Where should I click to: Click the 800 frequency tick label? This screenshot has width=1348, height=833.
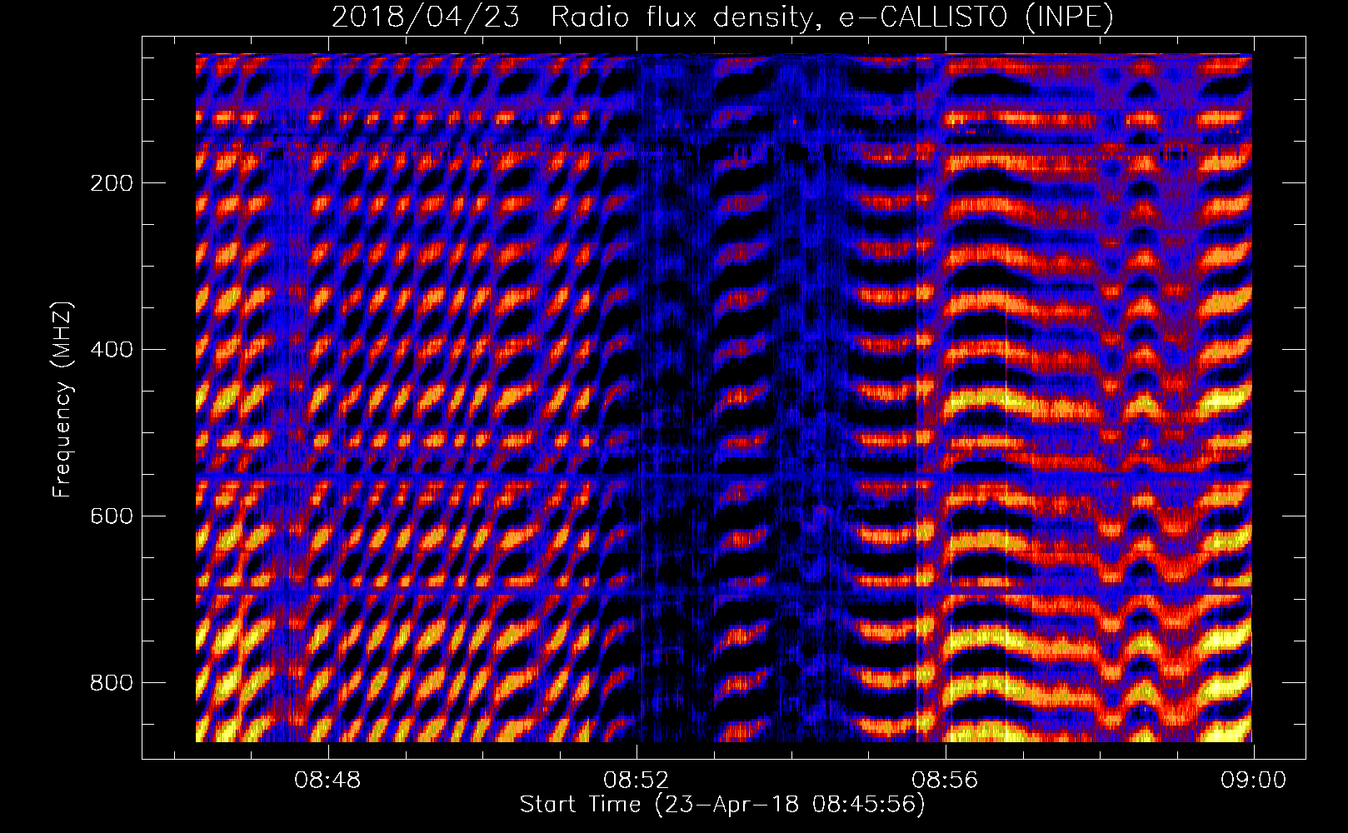(112, 683)
